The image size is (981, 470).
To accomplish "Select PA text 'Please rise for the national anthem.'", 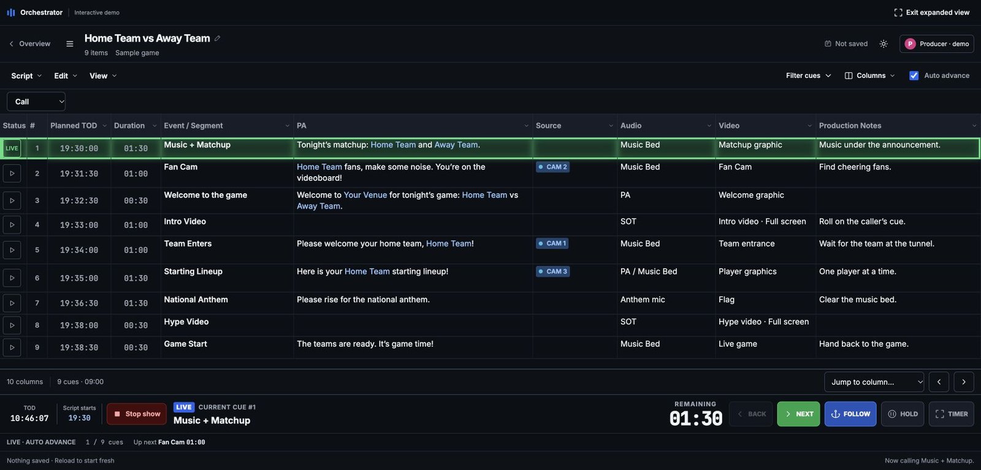I will pos(363,299).
